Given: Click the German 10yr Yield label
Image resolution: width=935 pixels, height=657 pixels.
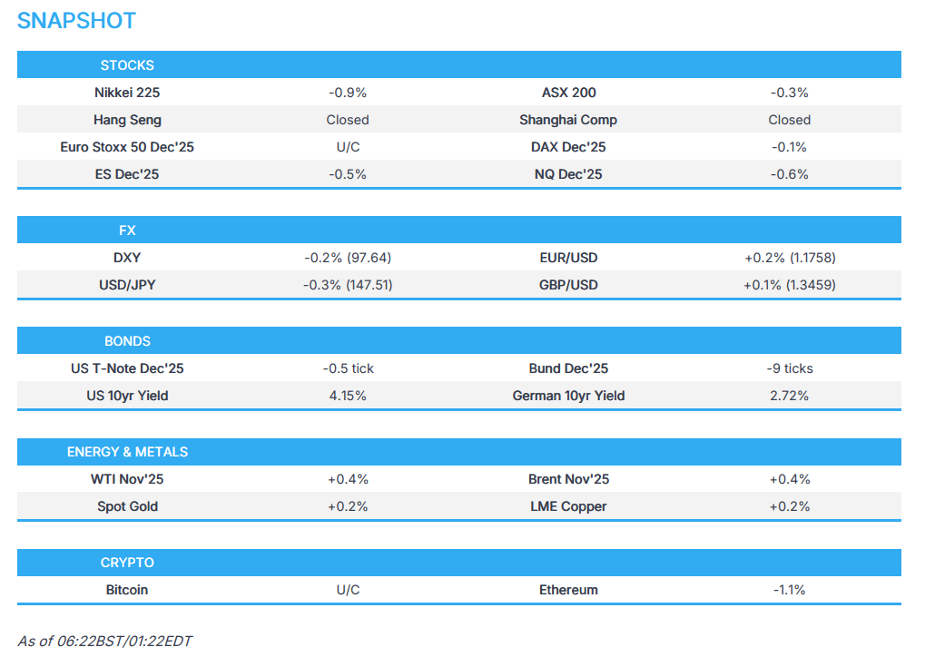Looking at the screenshot, I should (x=568, y=396).
